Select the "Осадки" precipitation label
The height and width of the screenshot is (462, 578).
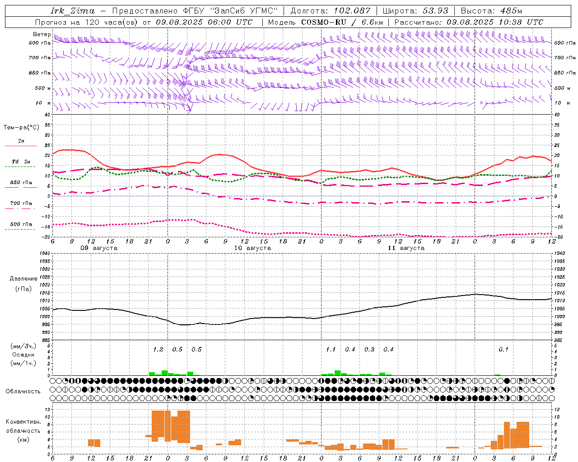click(x=23, y=355)
